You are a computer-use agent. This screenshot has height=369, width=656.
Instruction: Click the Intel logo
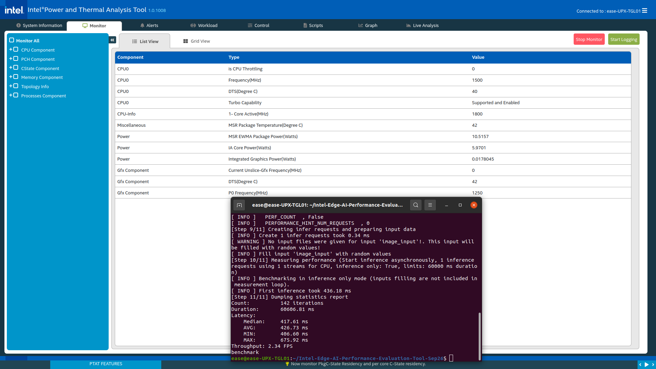click(x=14, y=10)
